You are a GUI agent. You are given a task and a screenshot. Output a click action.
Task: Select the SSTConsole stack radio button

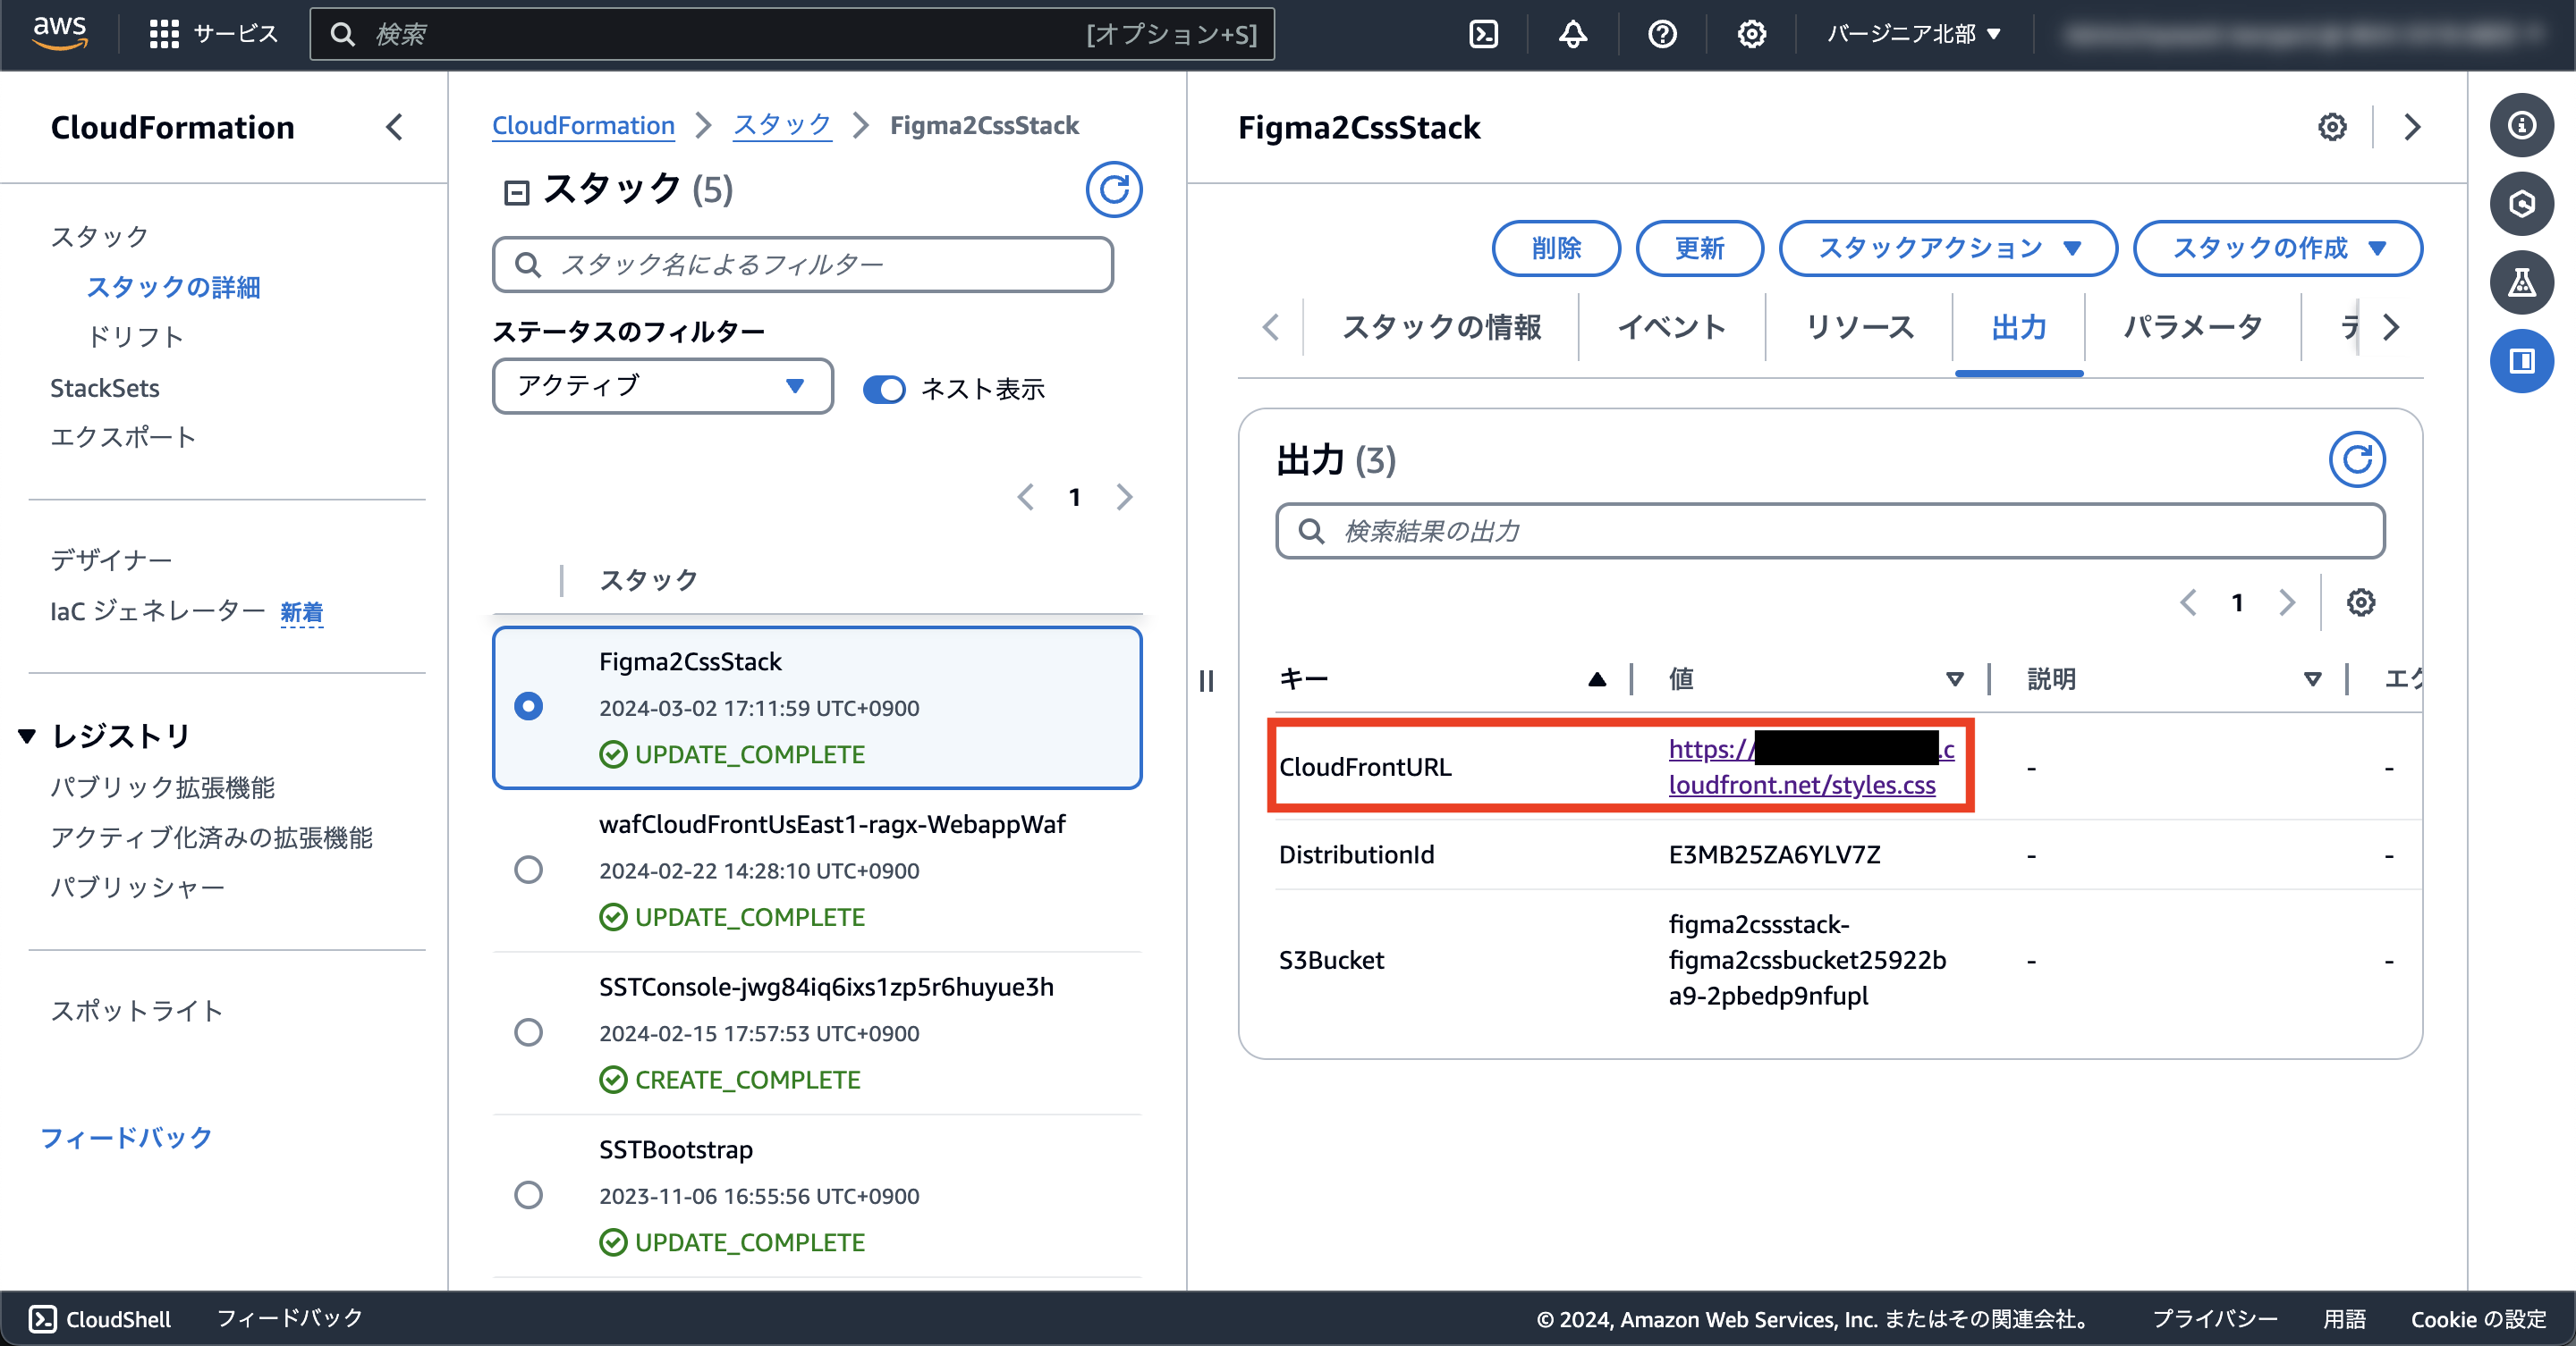[528, 1032]
